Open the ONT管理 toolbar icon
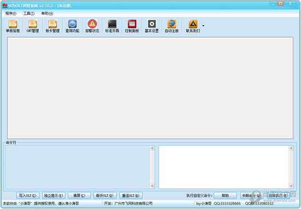 coord(33,26)
